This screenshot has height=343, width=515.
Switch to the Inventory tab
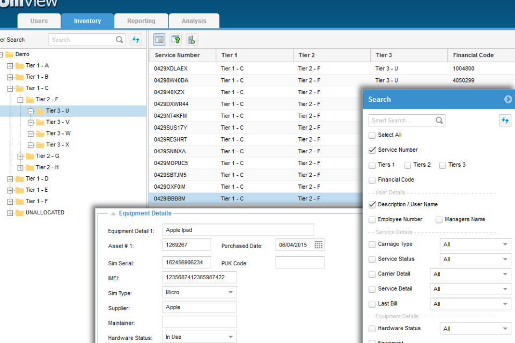coord(87,21)
